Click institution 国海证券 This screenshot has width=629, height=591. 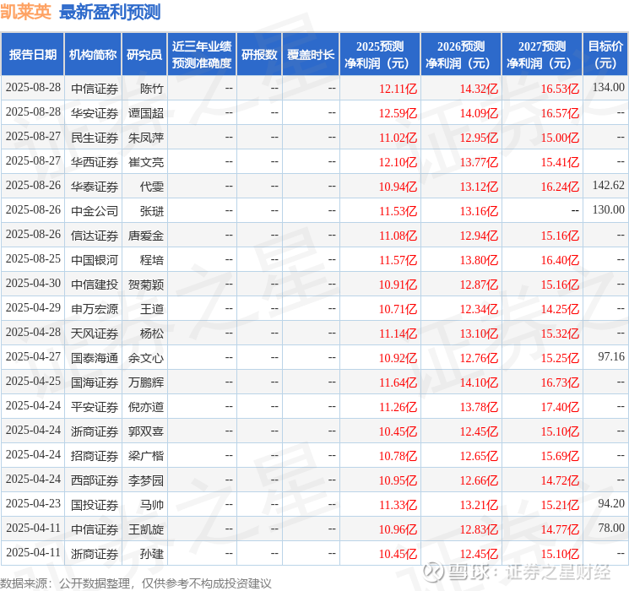[95, 382]
